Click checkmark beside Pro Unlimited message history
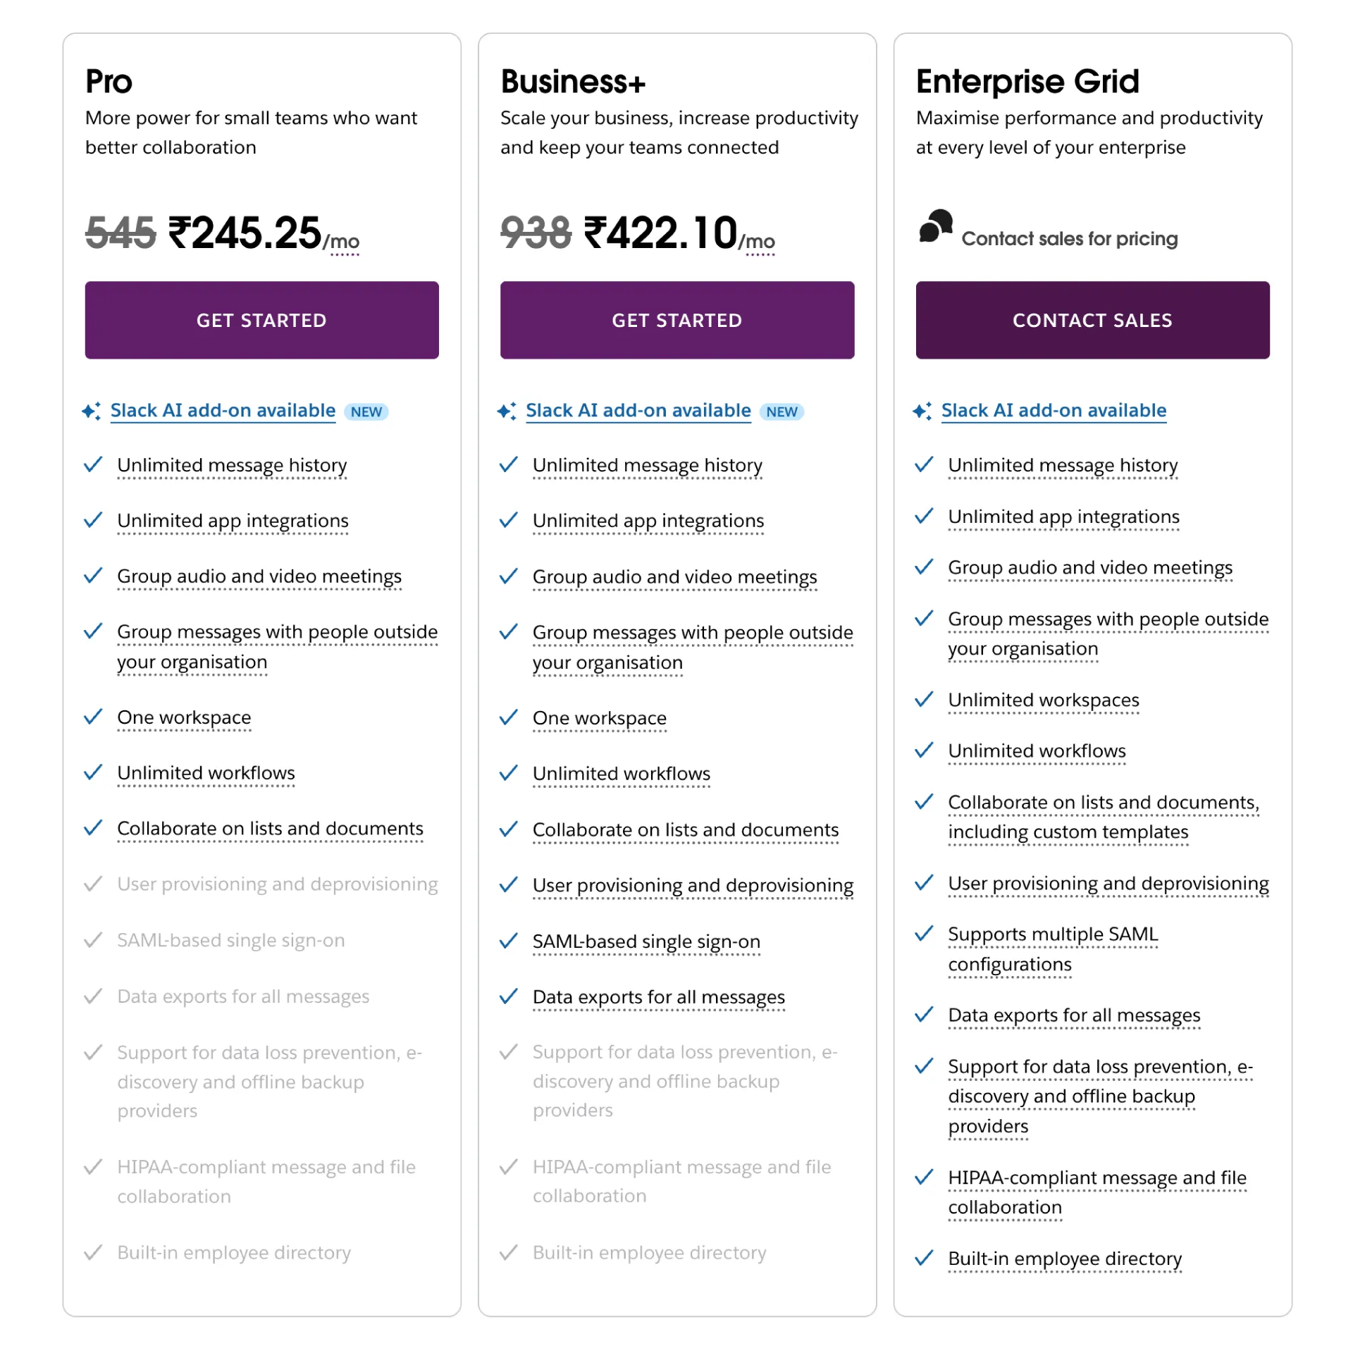Image resolution: width=1353 pixels, height=1353 pixels. pyautogui.click(x=93, y=465)
